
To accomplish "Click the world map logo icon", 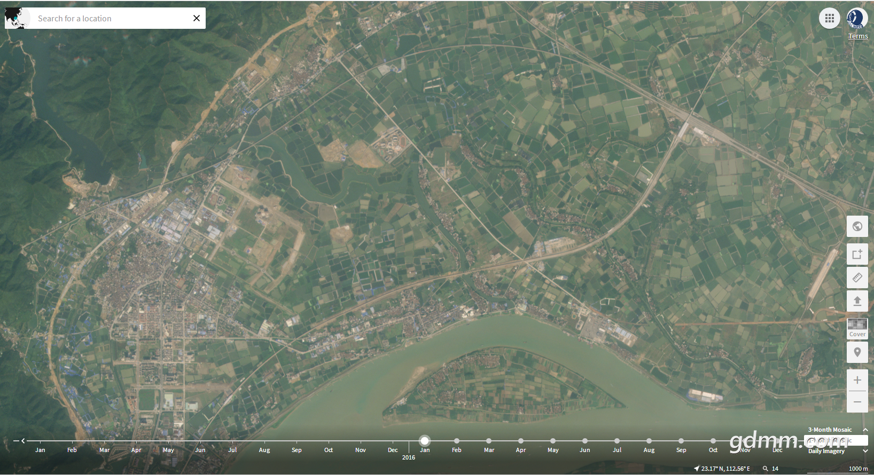I will tap(18, 18).
